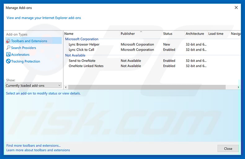Select the Send to OneNote add-on
Image resolution: width=245 pixels, height=159 pixels.
pos(82,61)
